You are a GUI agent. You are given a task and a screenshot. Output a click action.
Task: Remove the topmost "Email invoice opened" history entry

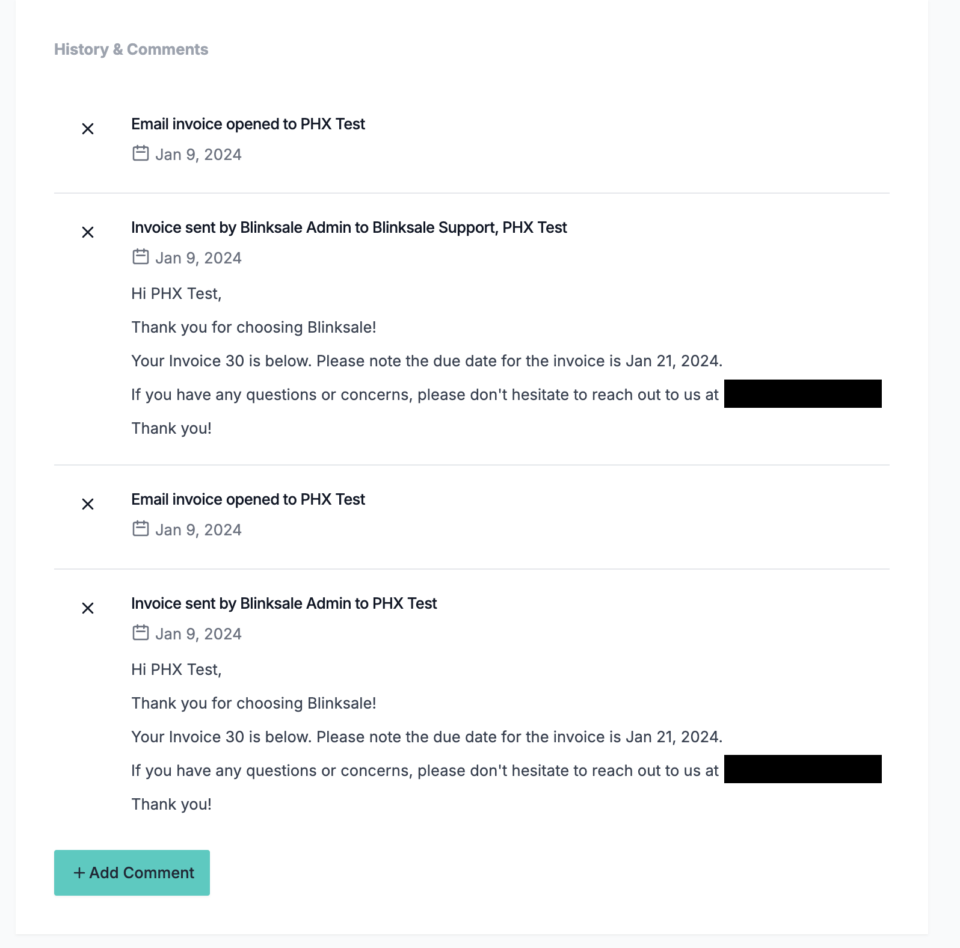click(88, 129)
